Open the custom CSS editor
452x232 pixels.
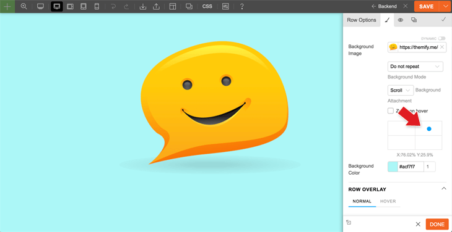(x=207, y=6)
